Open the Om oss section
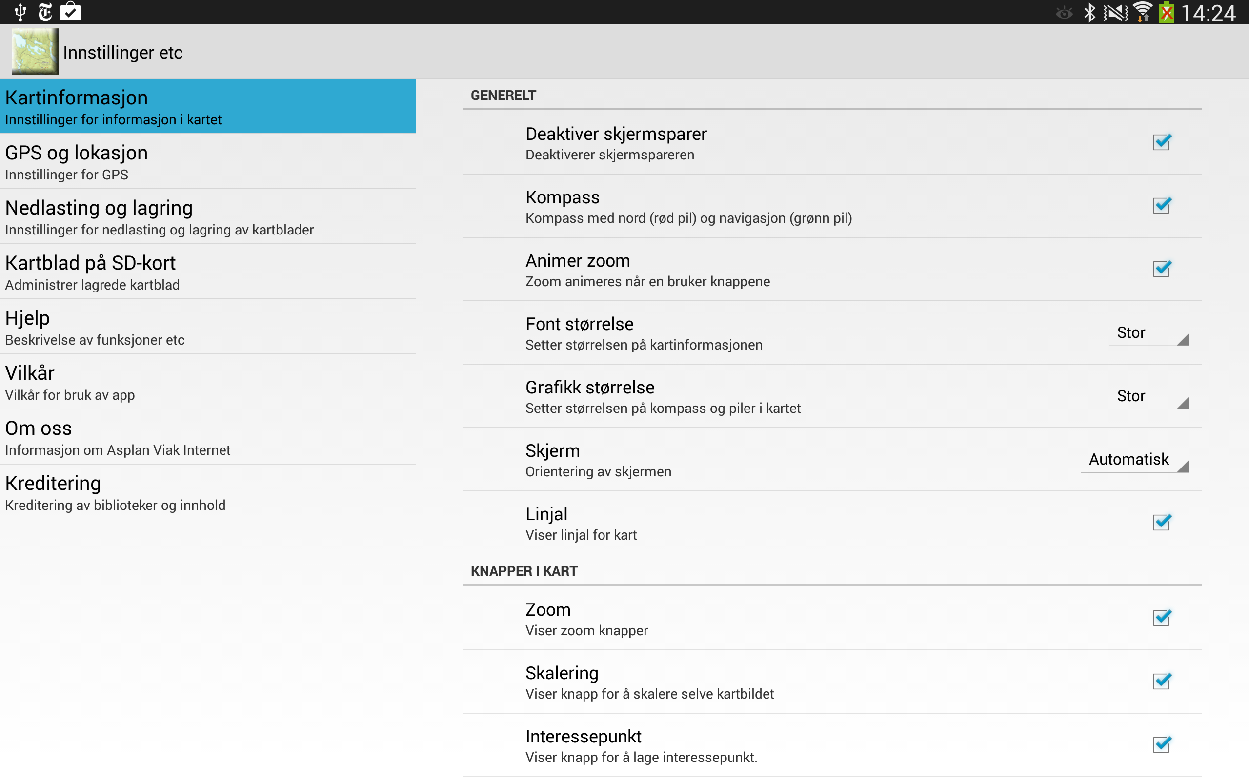This screenshot has width=1249, height=780. (x=208, y=437)
